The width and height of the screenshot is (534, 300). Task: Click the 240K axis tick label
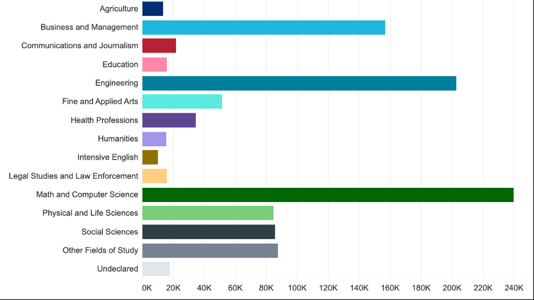click(513, 288)
